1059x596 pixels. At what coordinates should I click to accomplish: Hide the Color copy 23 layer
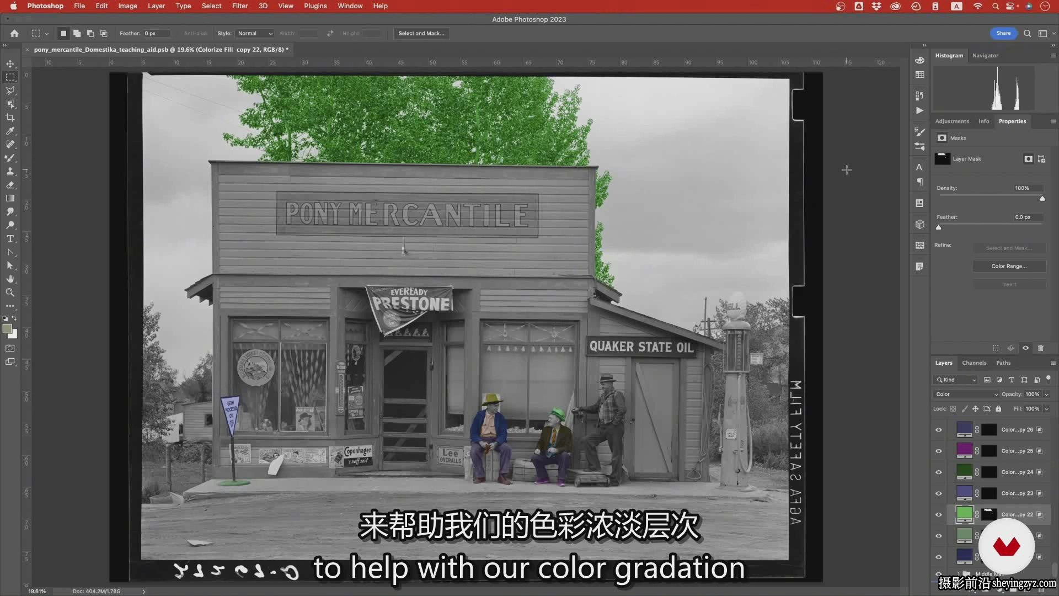pos(939,493)
